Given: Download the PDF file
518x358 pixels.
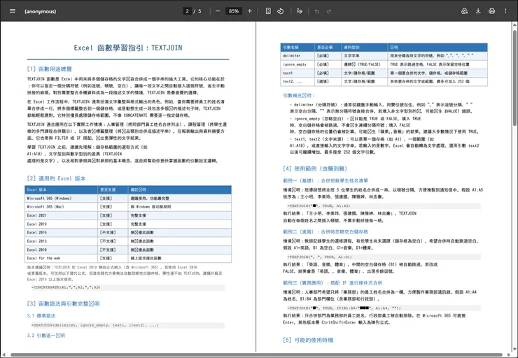Looking at the screenshot, I should (x=478, y=11).
